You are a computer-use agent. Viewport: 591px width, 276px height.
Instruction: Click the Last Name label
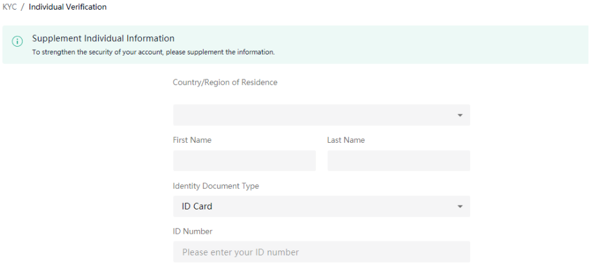click(346, 140)
